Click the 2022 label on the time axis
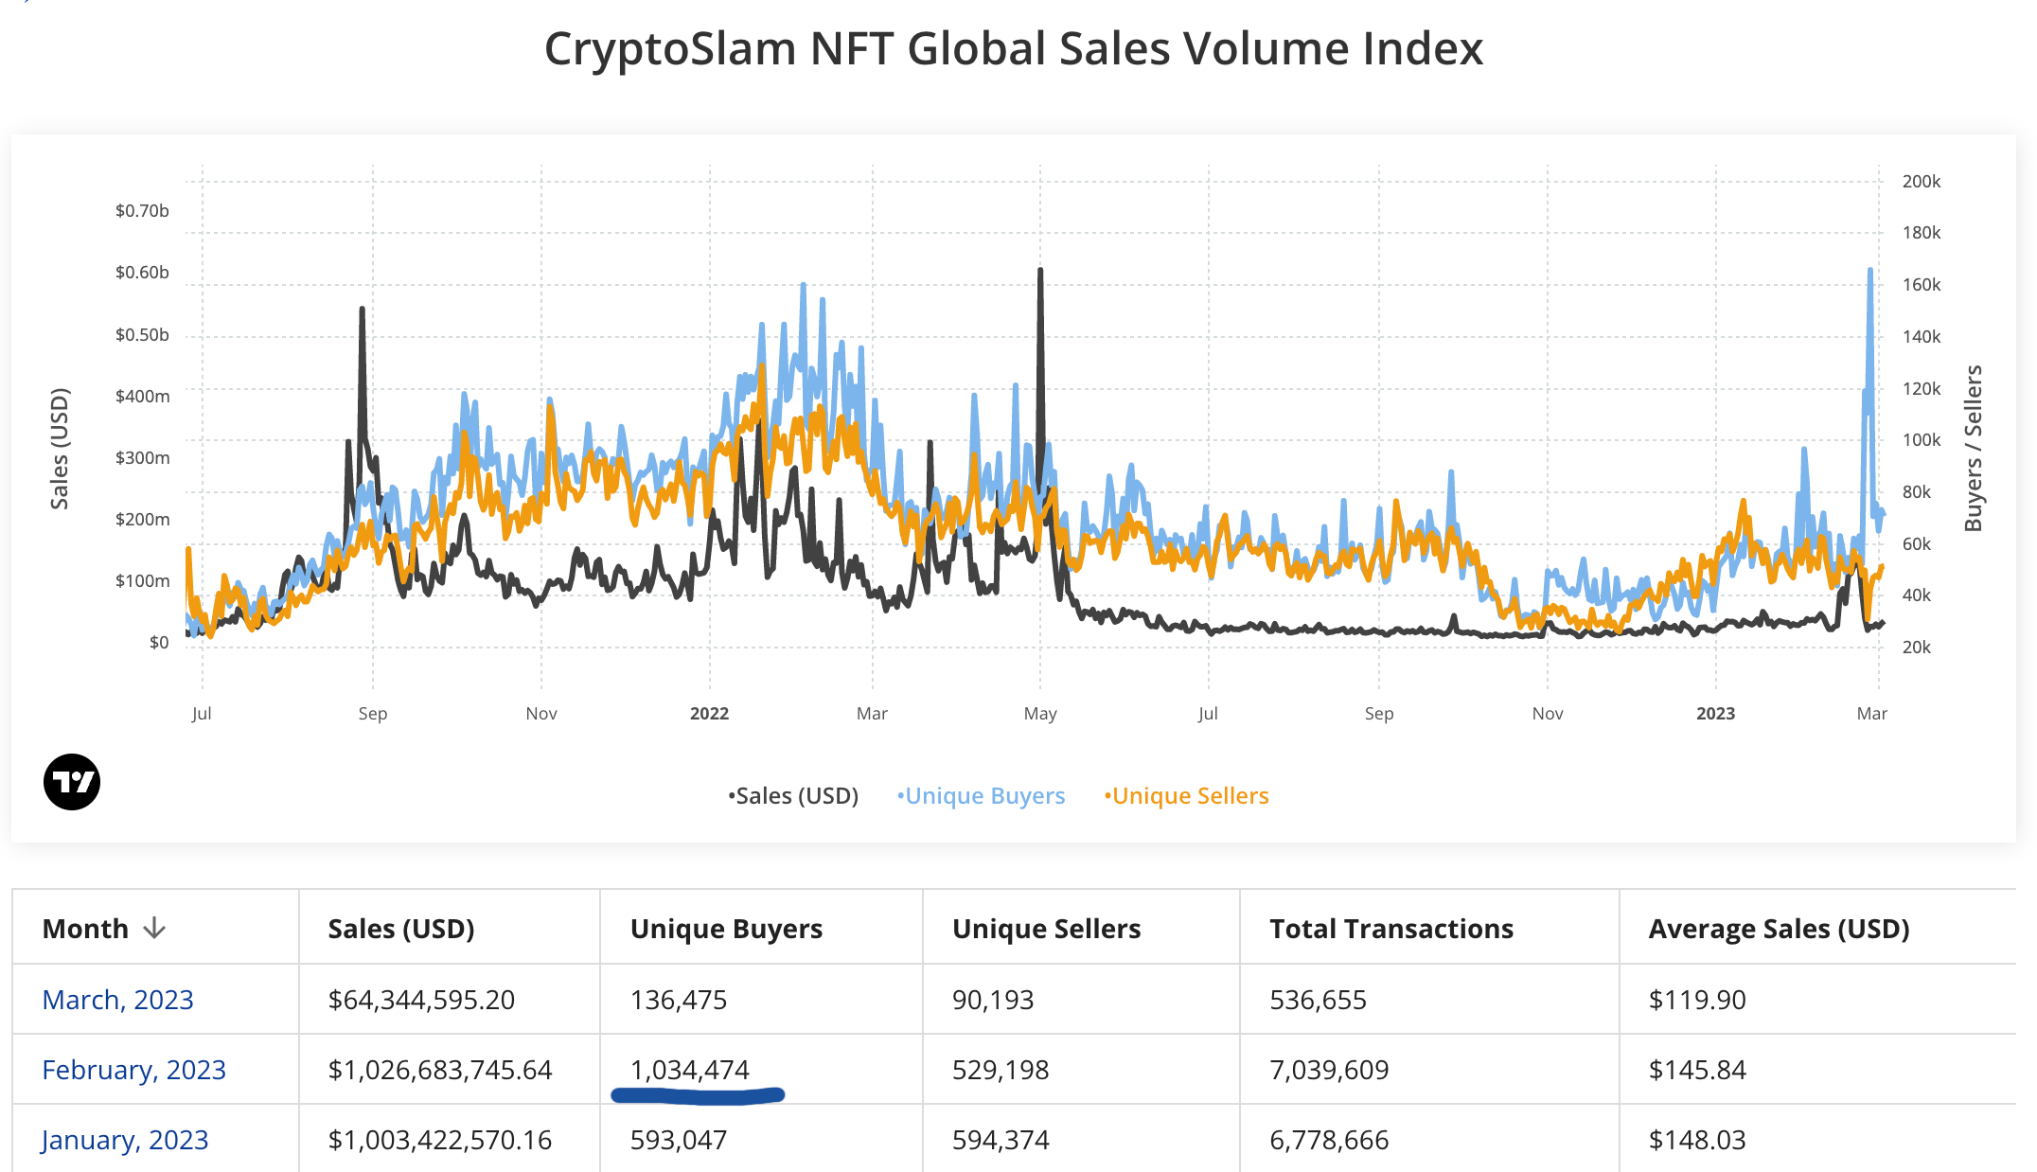 [x=709, y=714]
